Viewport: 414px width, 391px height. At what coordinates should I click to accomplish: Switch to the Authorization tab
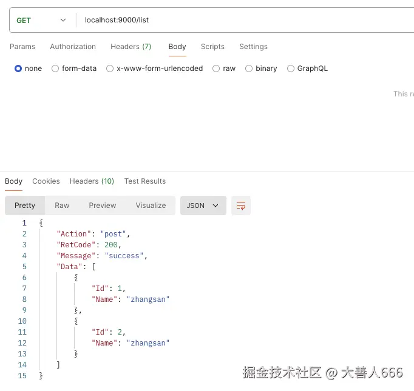click(x=73, y=47)
